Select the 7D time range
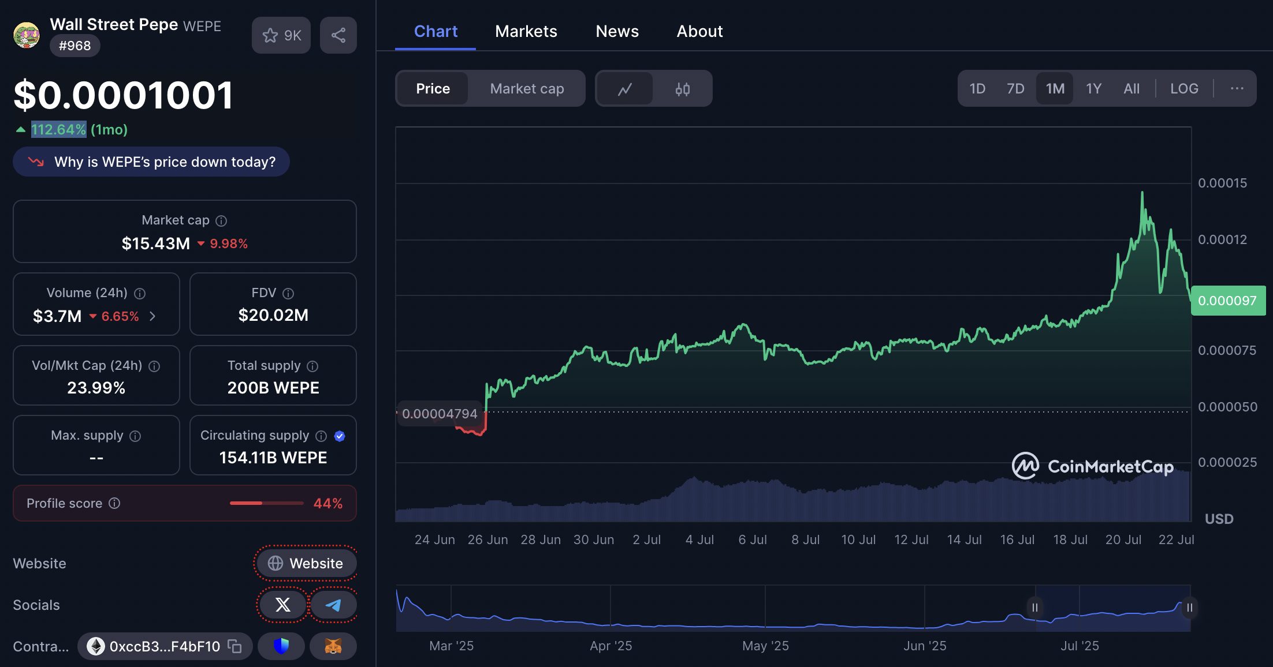 coord(1015,88)
